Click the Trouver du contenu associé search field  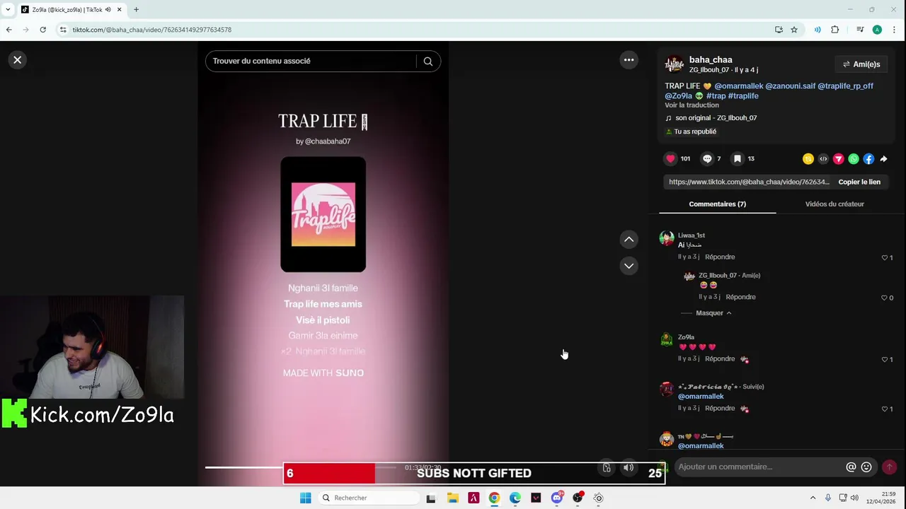pos(311,61)
